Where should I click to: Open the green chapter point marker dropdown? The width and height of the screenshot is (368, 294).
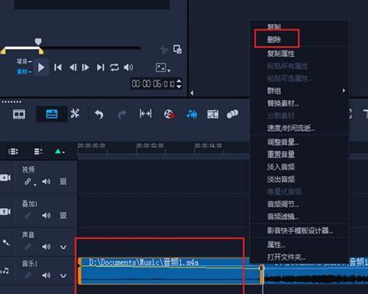point(60,151)
